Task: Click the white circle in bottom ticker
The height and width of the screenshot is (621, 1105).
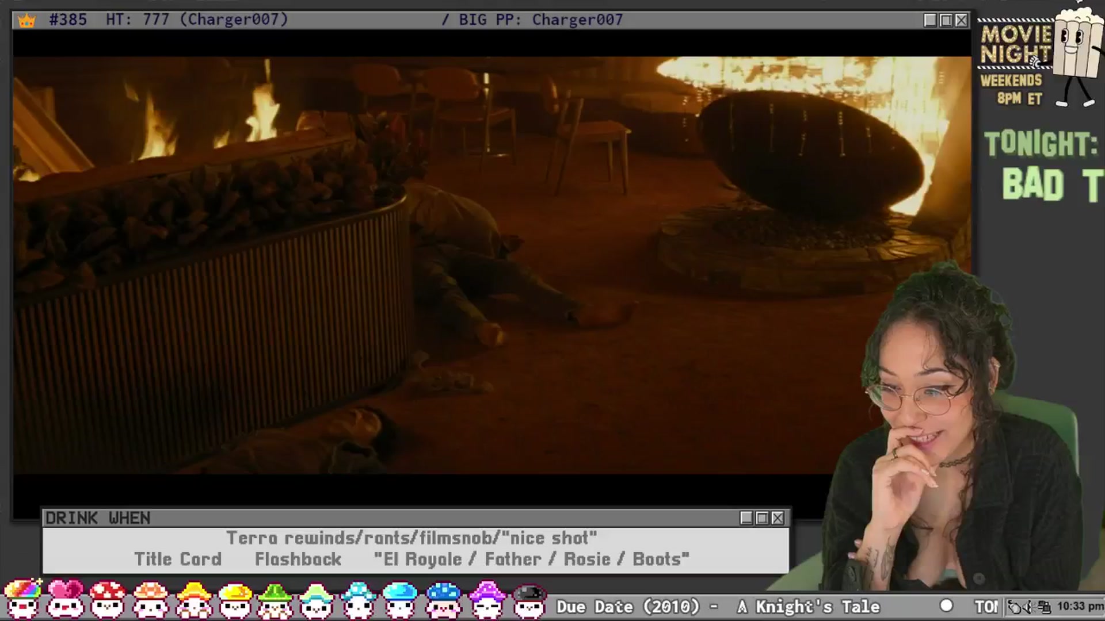Action: [946, 606]
